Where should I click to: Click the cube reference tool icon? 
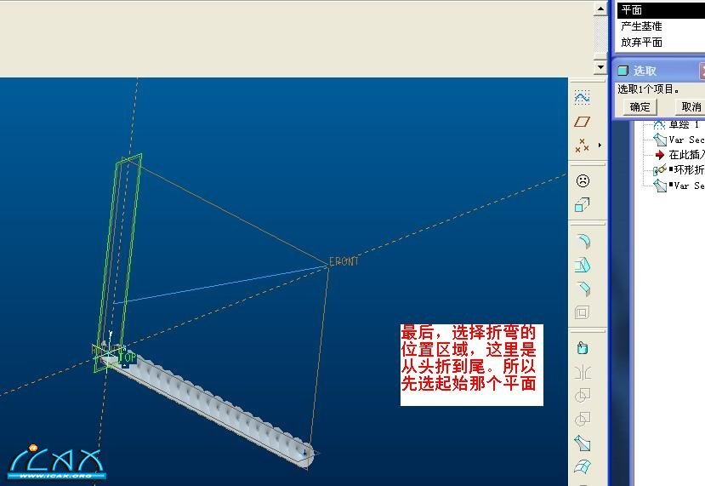tap(583, 205)
